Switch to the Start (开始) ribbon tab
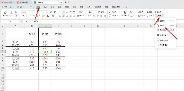 38,7
